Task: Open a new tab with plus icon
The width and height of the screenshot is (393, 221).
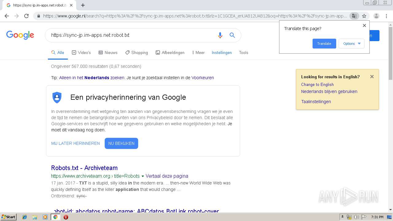Action: click(x=83, y=5)
